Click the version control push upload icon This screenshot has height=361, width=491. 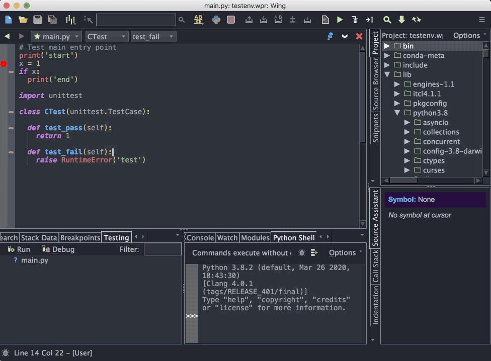249,20
